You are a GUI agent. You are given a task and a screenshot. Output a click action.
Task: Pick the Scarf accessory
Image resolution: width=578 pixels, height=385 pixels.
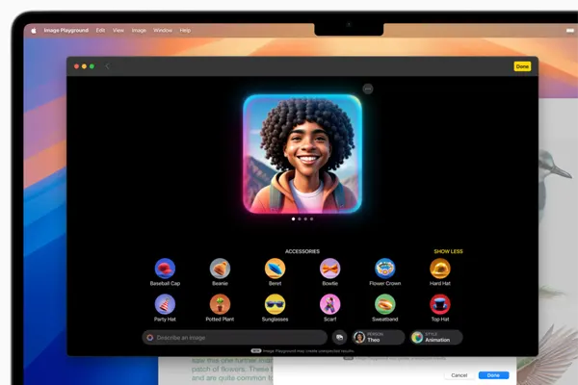329,304
